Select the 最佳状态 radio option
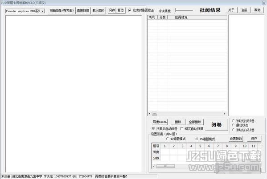Viewport: 267px width, 179px height. click(x=233, y=125)
